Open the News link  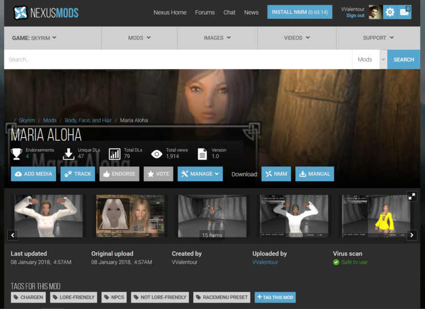pos(251,12)
